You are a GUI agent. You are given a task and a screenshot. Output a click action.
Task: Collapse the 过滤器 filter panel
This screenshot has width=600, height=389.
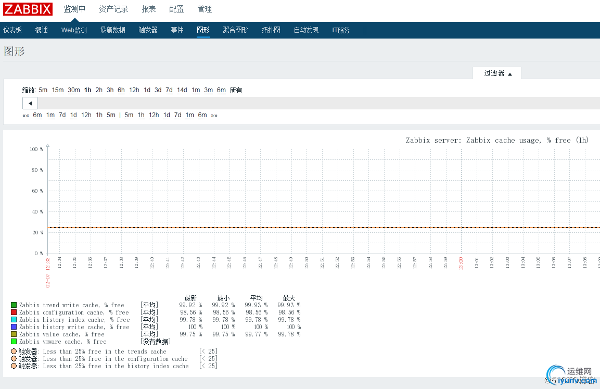497,73
